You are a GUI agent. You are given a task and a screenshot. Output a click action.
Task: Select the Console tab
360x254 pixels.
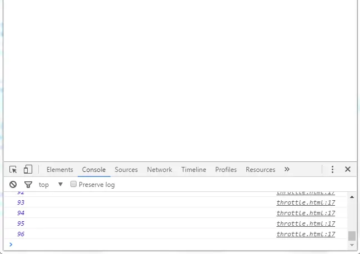(x=94, y=170)
